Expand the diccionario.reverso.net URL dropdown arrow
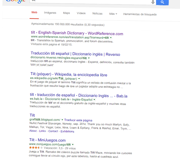Image resolution: width=180 pixels, height=159 pixels. 89,58
